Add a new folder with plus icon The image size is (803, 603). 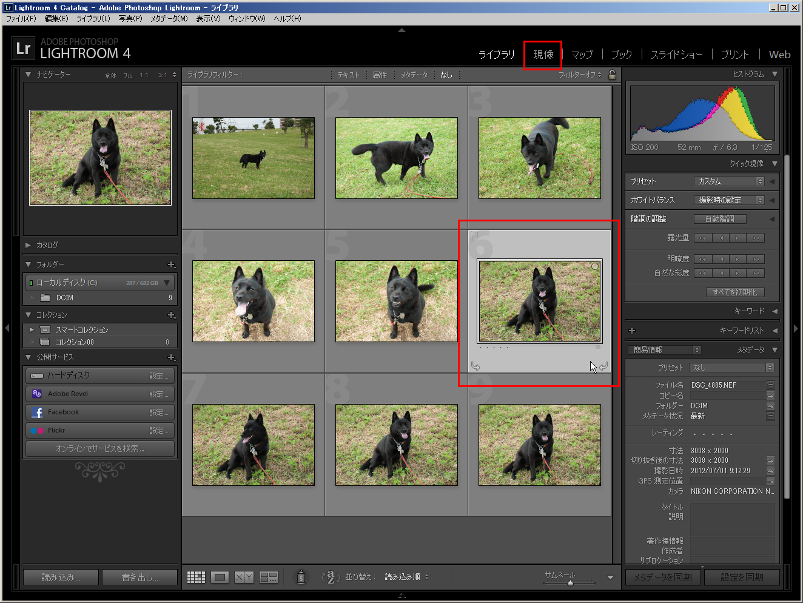coord(171,264)
